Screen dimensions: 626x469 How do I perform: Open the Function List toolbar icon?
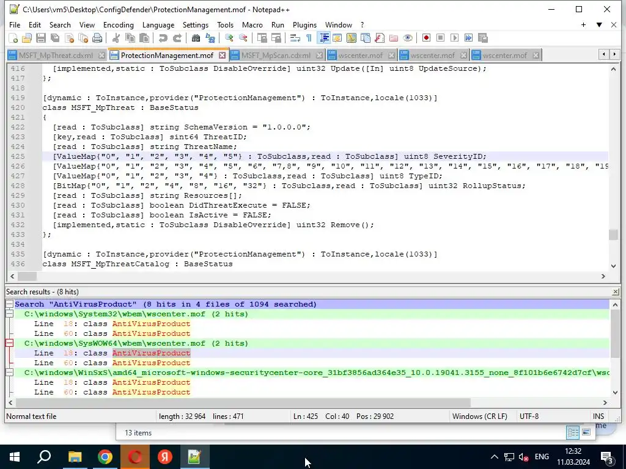pos(380,38)
